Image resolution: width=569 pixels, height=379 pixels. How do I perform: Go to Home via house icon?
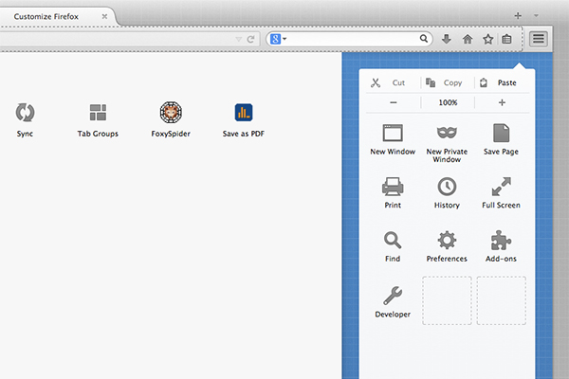point(468,39)
